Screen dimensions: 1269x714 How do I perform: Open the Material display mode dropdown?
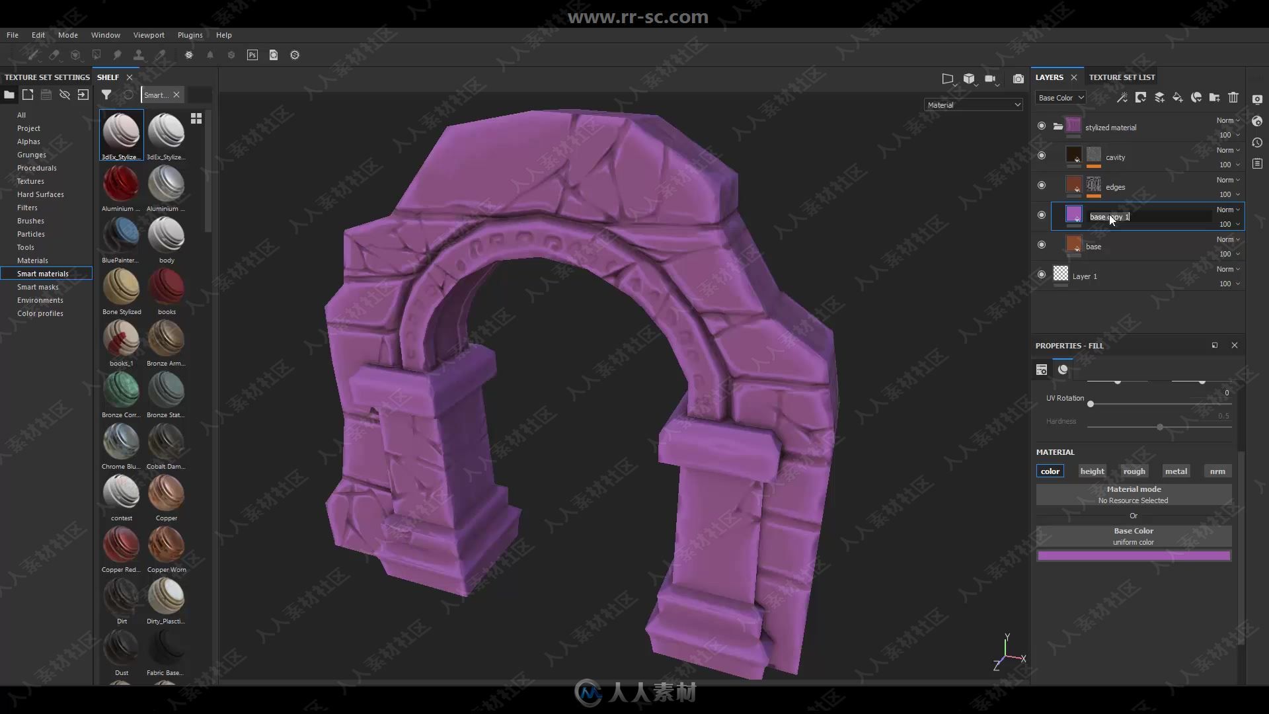click(x=972, y=104)
